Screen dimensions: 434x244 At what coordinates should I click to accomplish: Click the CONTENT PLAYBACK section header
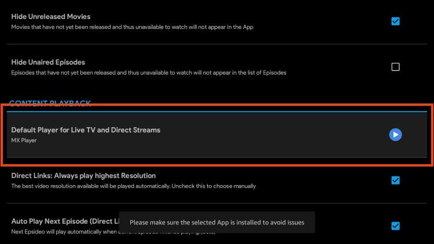pyautogui.click(x=50, y=103)
